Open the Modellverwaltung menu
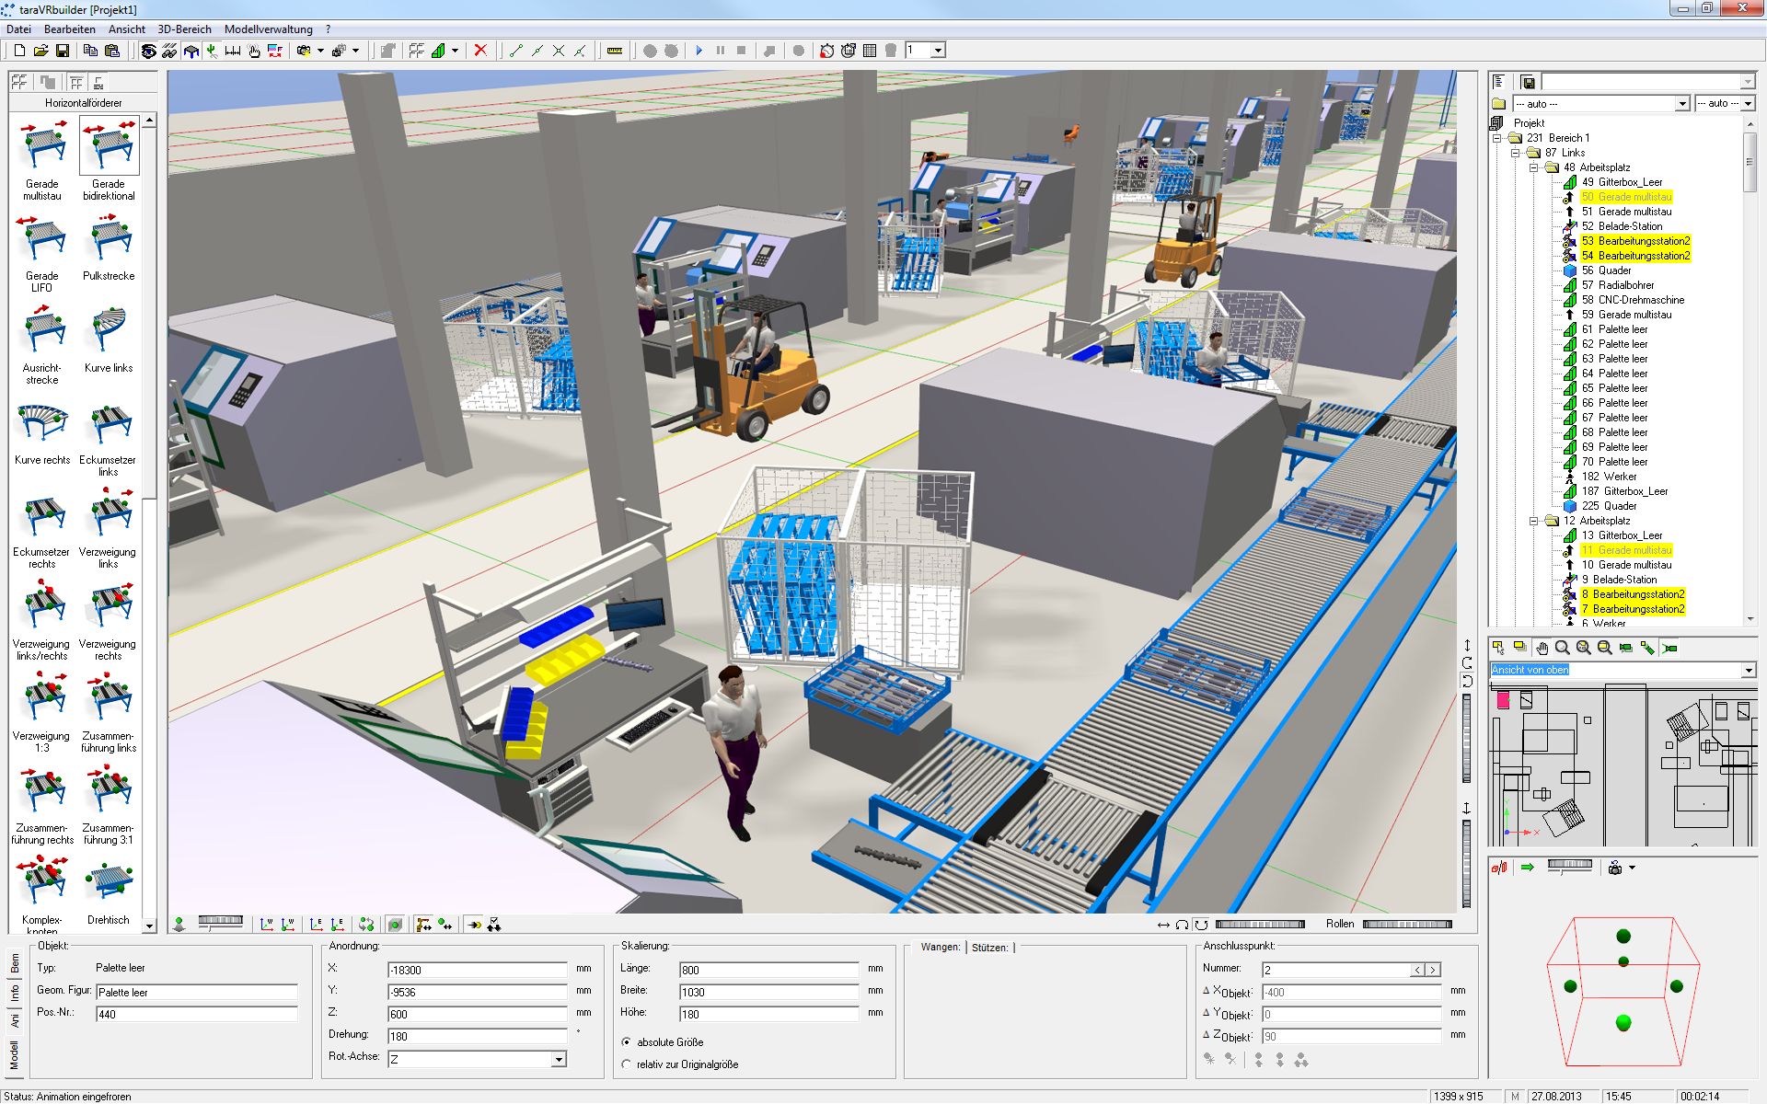This screenshot has height=1104, width=1767. click(268, 29)
